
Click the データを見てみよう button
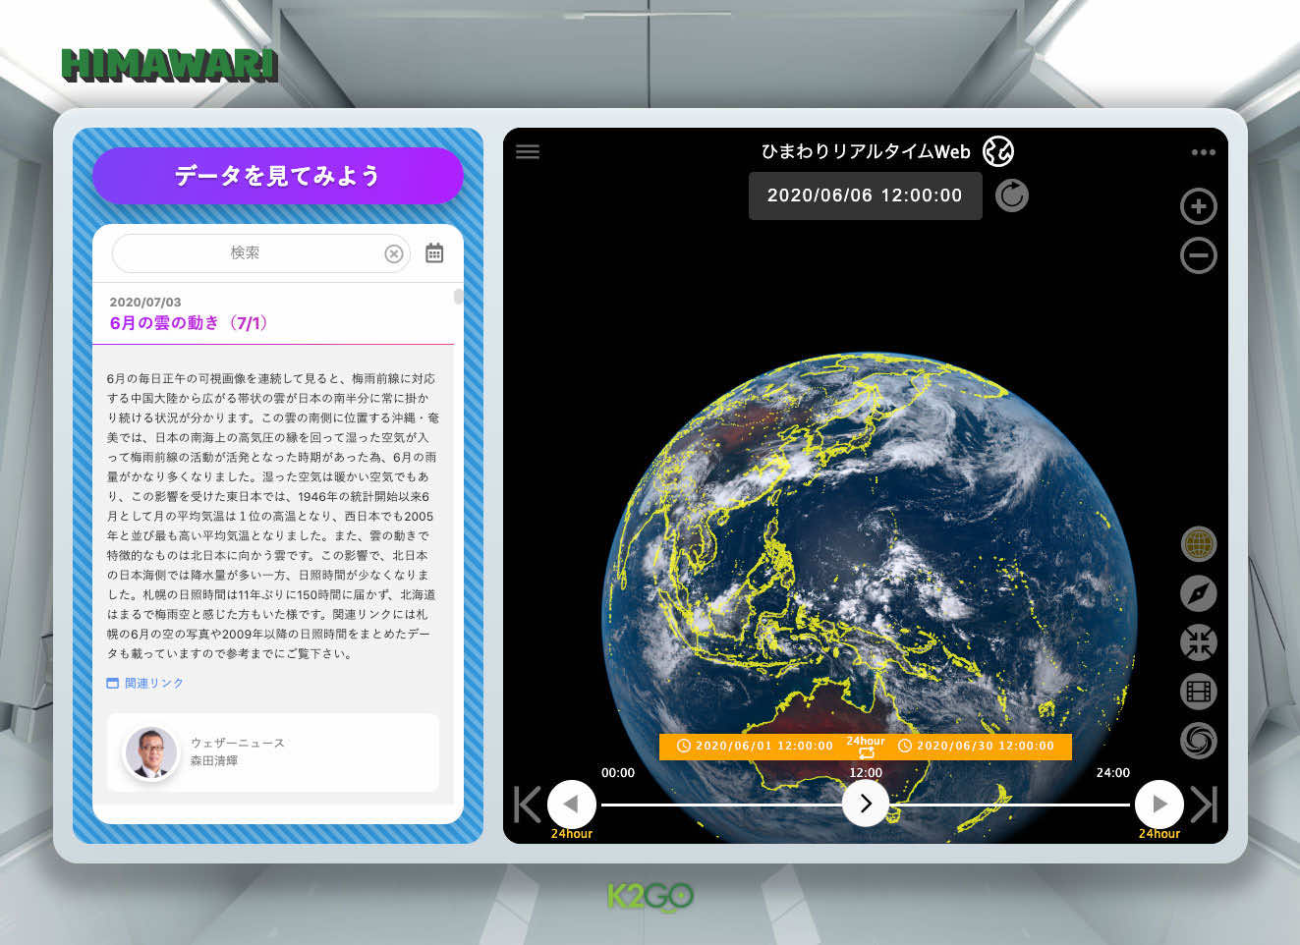tap(277, 176)
